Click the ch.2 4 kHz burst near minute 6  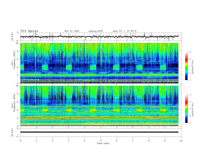[x=116, y=110]
